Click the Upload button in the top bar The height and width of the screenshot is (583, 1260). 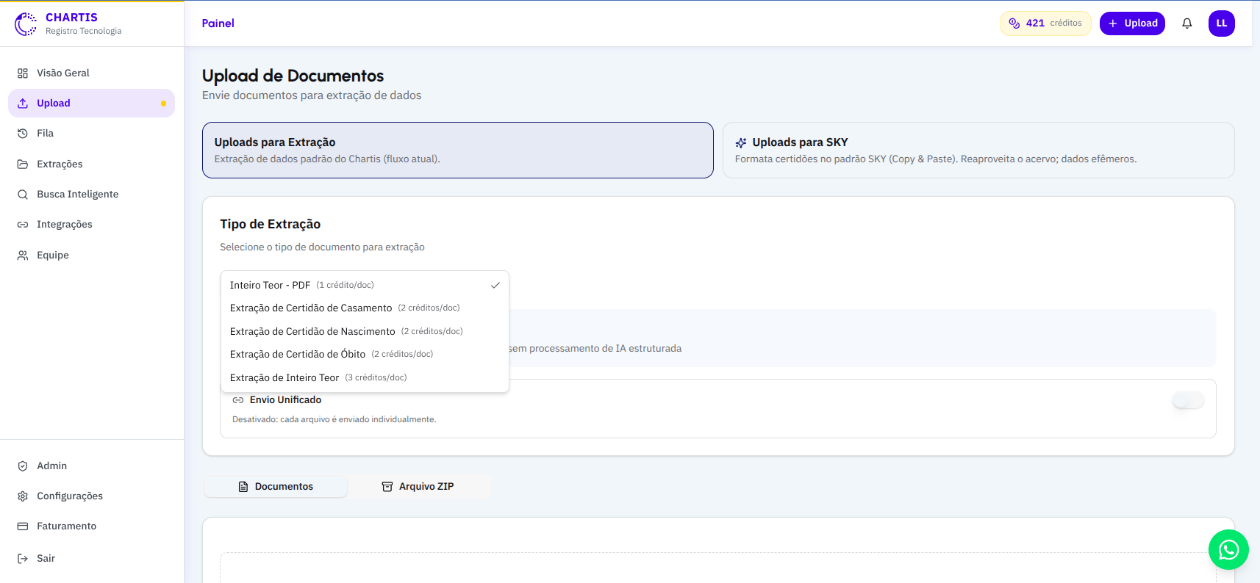coord(1132,23)
